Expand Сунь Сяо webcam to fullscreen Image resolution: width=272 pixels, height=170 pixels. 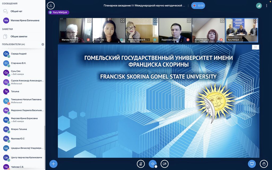[122, 21]
